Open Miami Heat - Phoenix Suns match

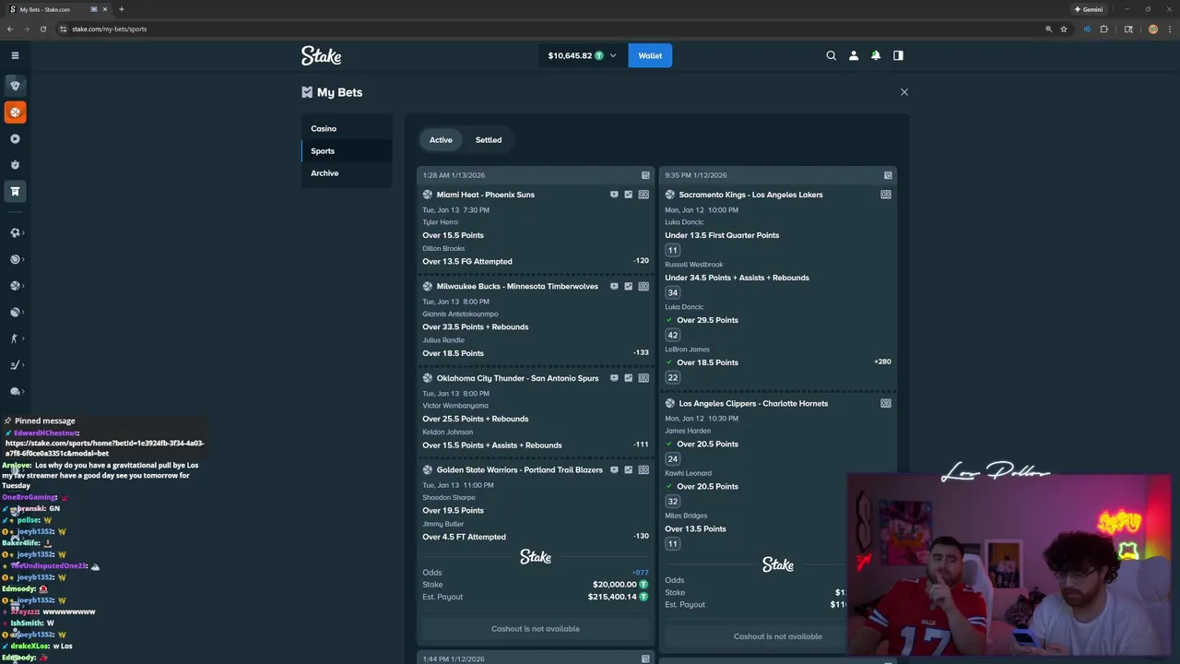[x=486, y=195]
